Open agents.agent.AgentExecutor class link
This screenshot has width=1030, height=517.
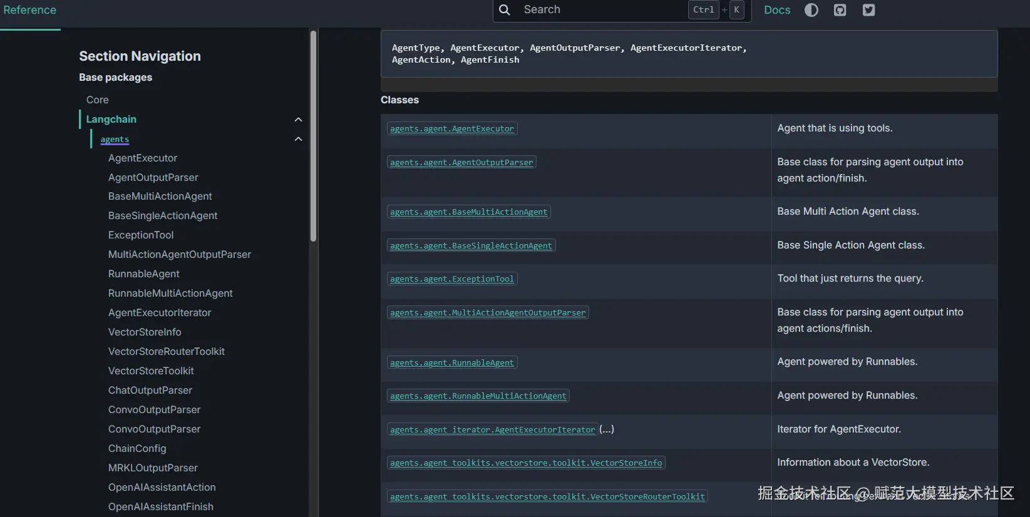coord(452,129)
